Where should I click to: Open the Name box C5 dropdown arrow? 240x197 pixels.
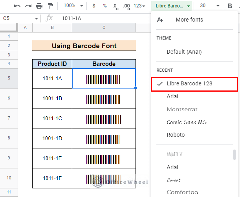(x=36, y=19)
